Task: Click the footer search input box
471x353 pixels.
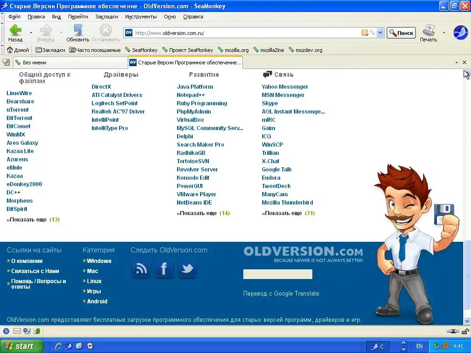Action: click(277, 274)
